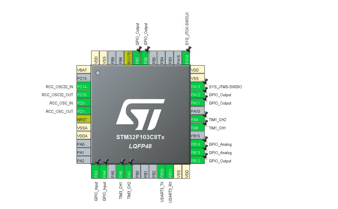This screenshot has height=209, width=338.
Task: Click the PB11 USART3_RX pin
Action: pos(170,171)
